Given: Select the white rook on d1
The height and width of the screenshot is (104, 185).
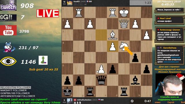Looking at the screenshot, I should click(112, 12).
